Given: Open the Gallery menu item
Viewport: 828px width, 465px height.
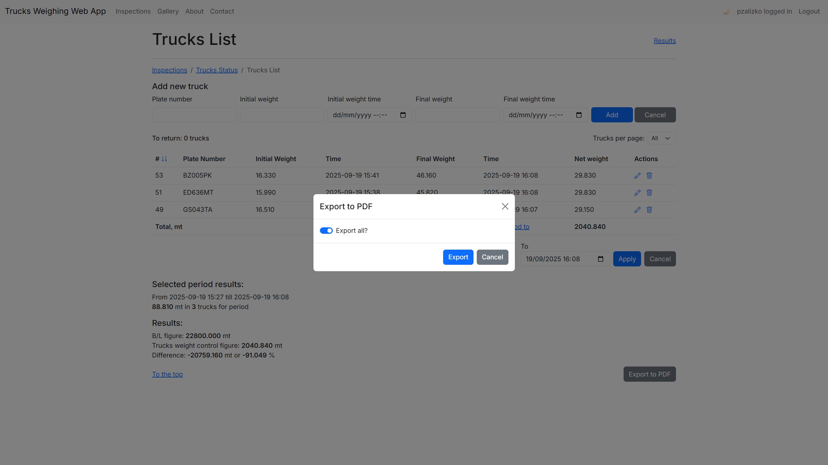Looking at the screenshot, I should (x=168, y=11).
